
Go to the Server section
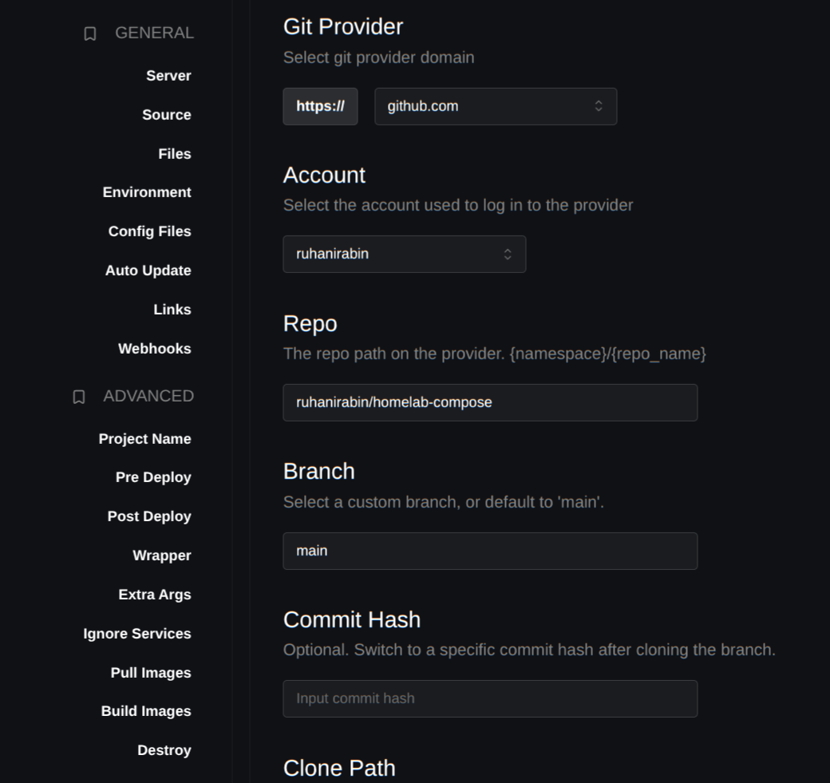pyautogui.click(x=168, y=76)
